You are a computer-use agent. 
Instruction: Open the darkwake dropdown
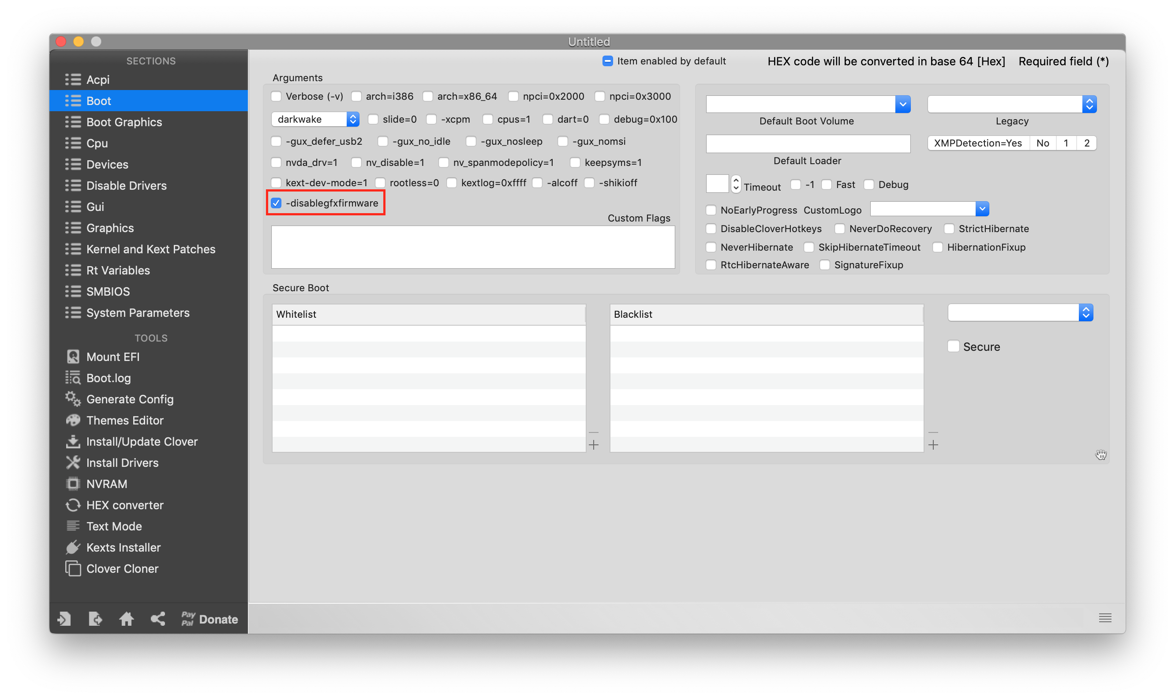(x=352, y=119)
